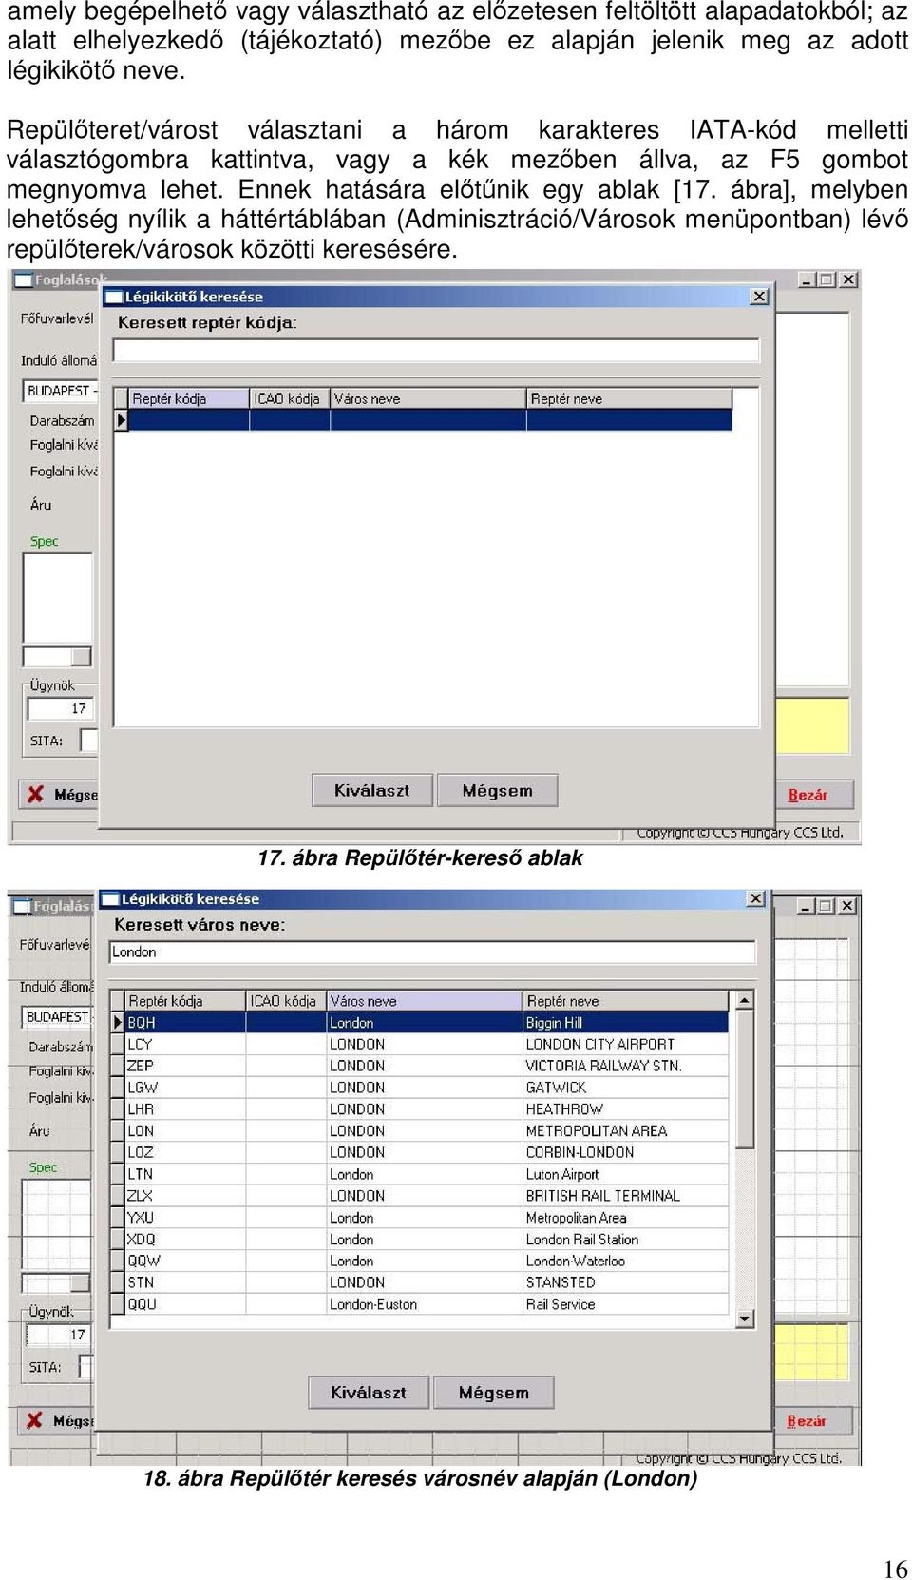Viewport: 912px width, 1580px height.
Task: Click Bezár in lower Foglalások window
Action: click(x=812, y=1421)
